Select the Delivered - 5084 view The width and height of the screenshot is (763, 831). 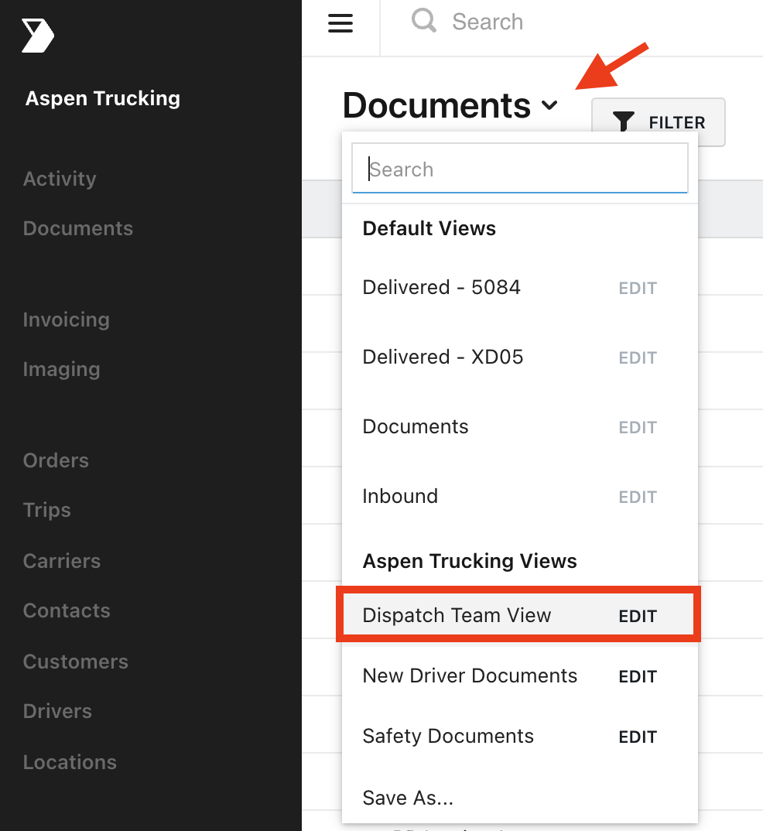(441, 287)
